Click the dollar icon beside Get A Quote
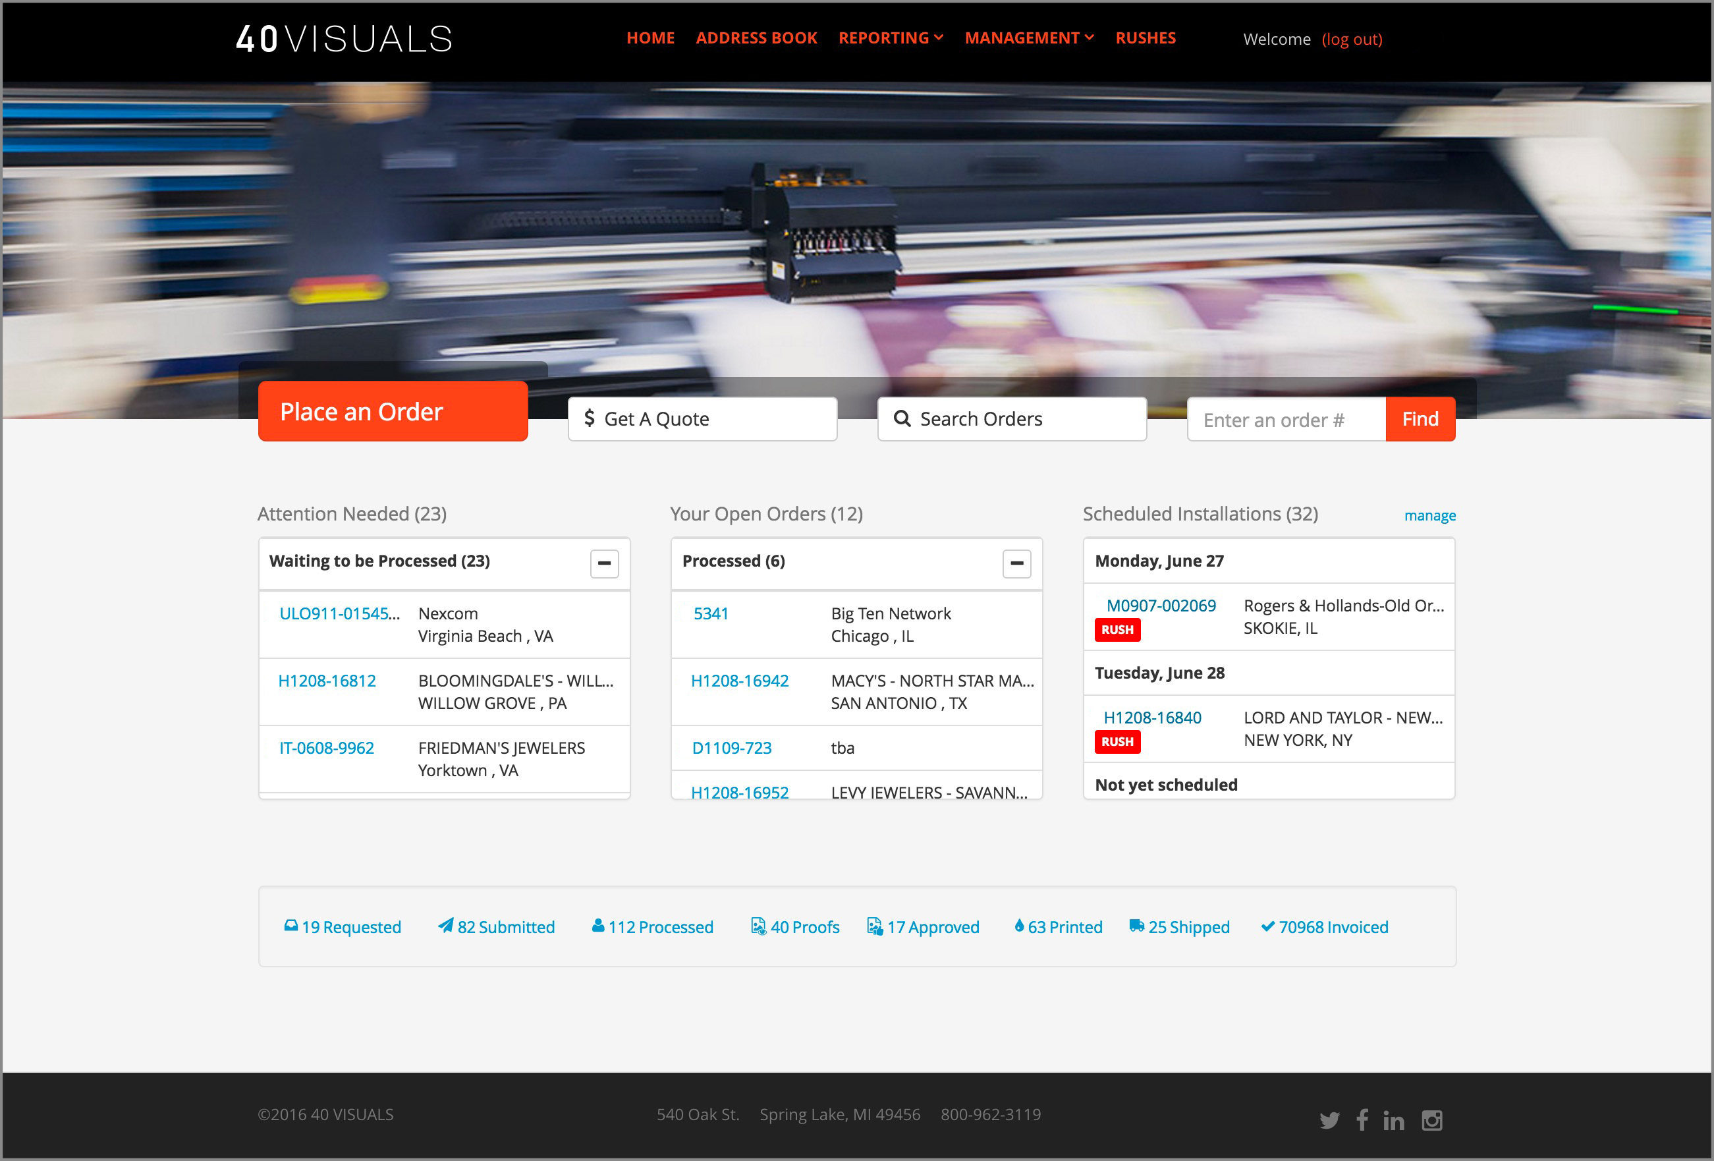Screen dimensions: 1714x1161 590,418
